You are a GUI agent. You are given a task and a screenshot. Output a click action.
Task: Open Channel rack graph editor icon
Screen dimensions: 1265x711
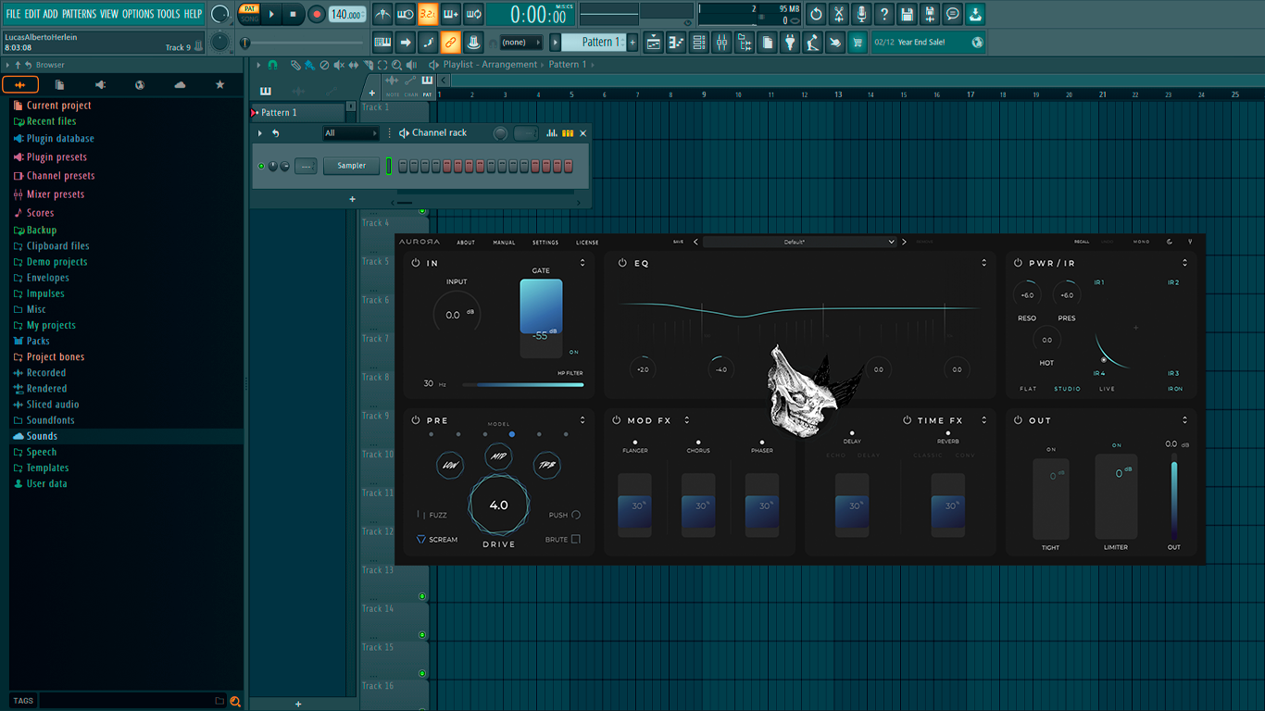[552, 133]
